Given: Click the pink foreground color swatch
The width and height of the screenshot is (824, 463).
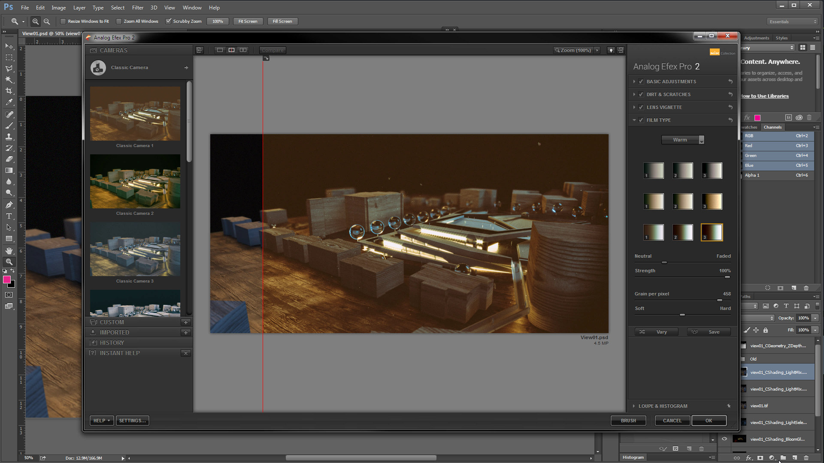Looking at the screenshot, I should (x=6, y=280).
